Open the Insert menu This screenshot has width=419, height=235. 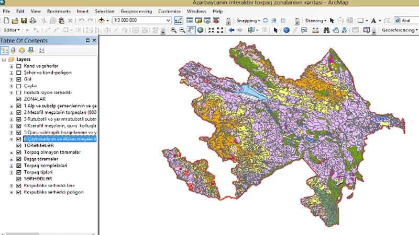[x=83, y=11]
